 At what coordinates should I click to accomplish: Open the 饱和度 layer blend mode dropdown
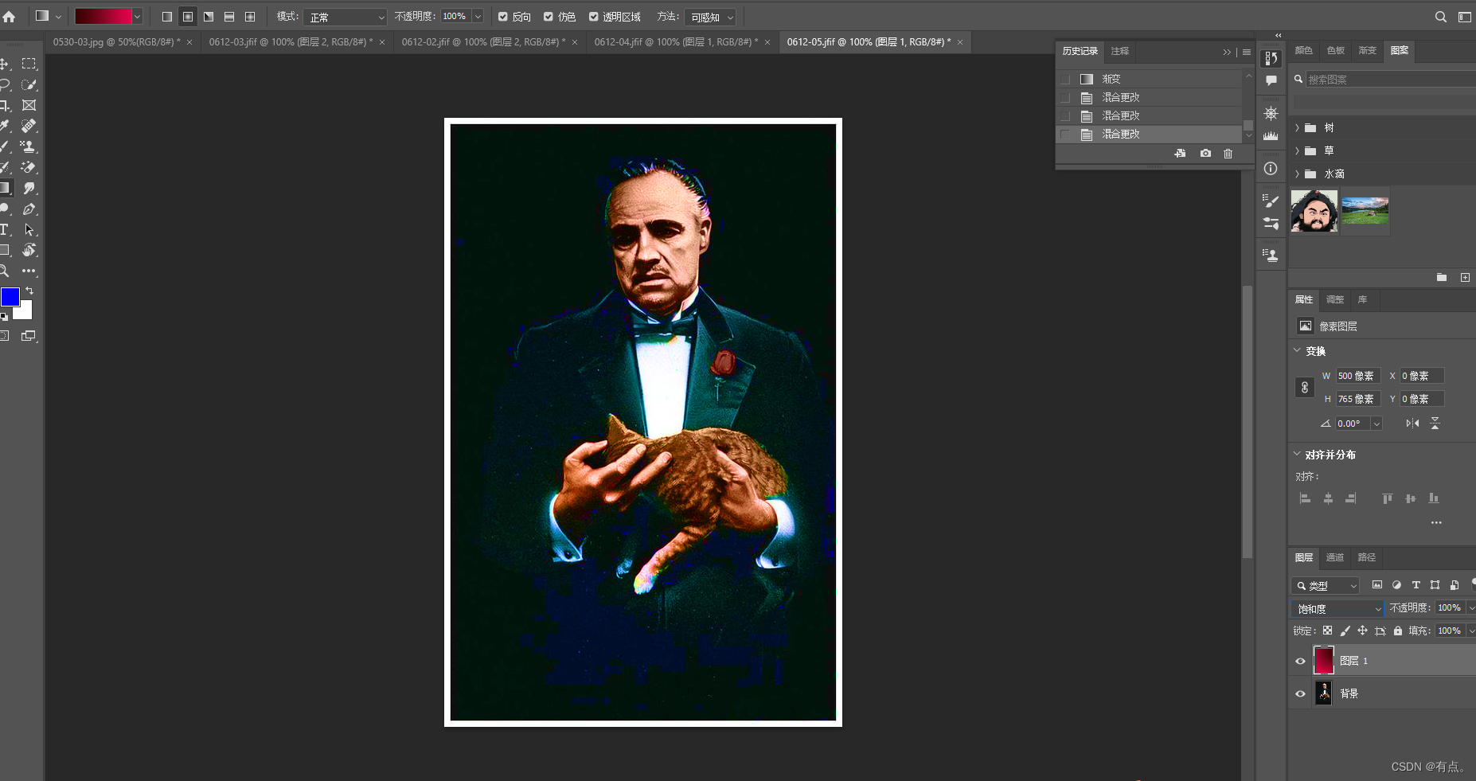click(1337, 608)
